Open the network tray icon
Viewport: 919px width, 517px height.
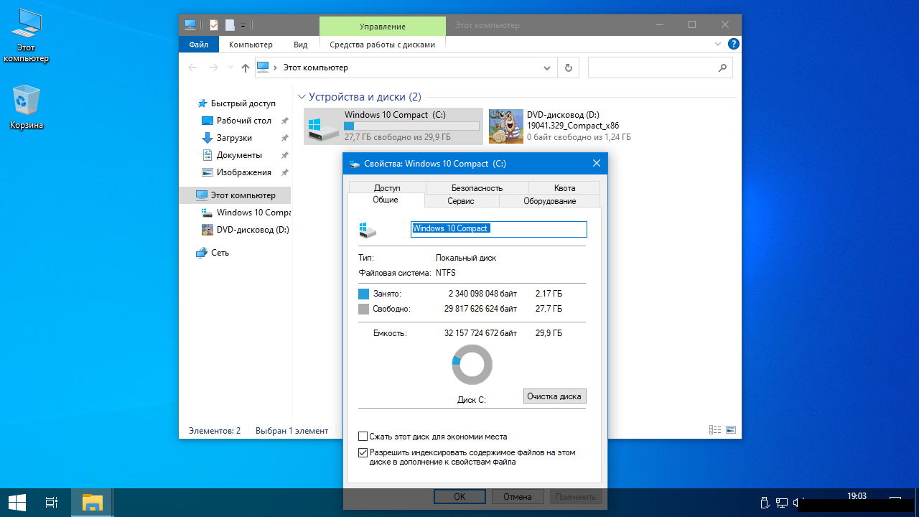coord(781,503)
